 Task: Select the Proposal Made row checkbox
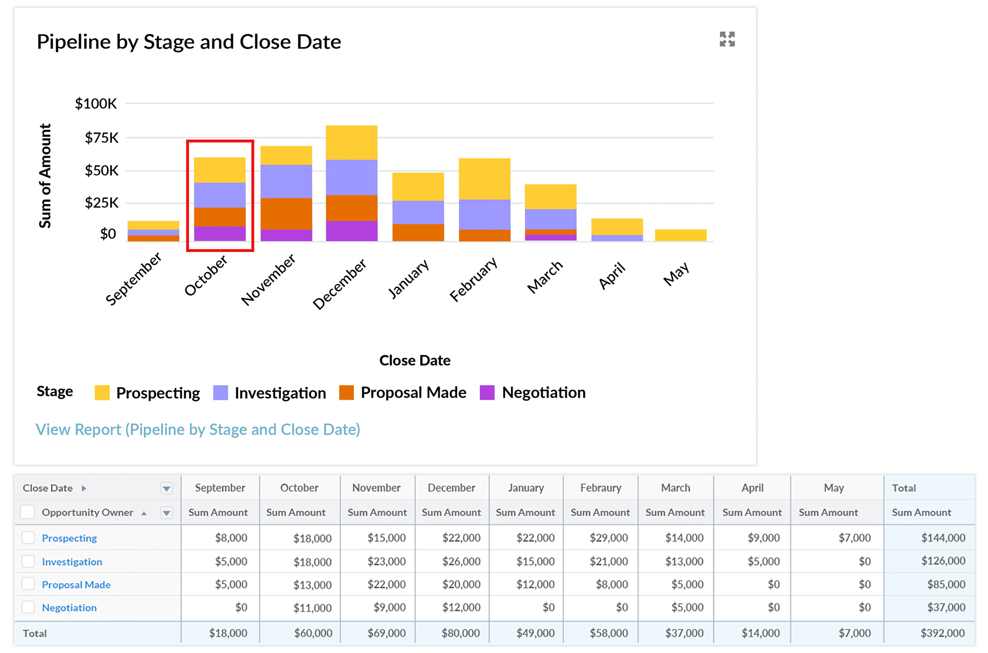click(x=28, y=584)
